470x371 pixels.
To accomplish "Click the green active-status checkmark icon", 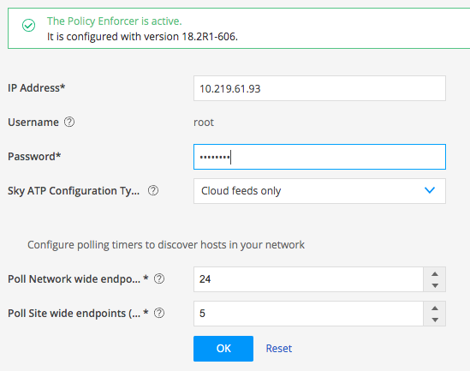I will pyautogui.click(x=29, y=25).
